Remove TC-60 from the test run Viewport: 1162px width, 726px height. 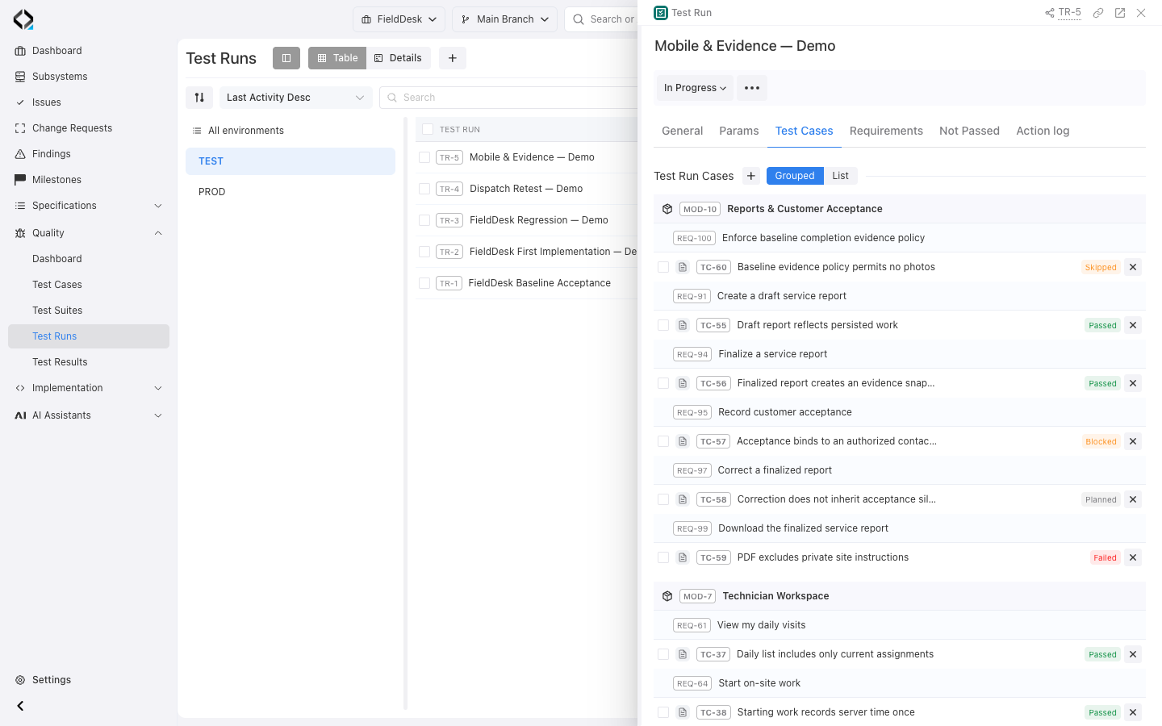(1133, 267)
